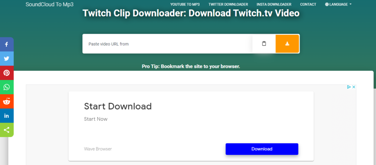Pin this page using the Pinterest icon

coord(7,73)
